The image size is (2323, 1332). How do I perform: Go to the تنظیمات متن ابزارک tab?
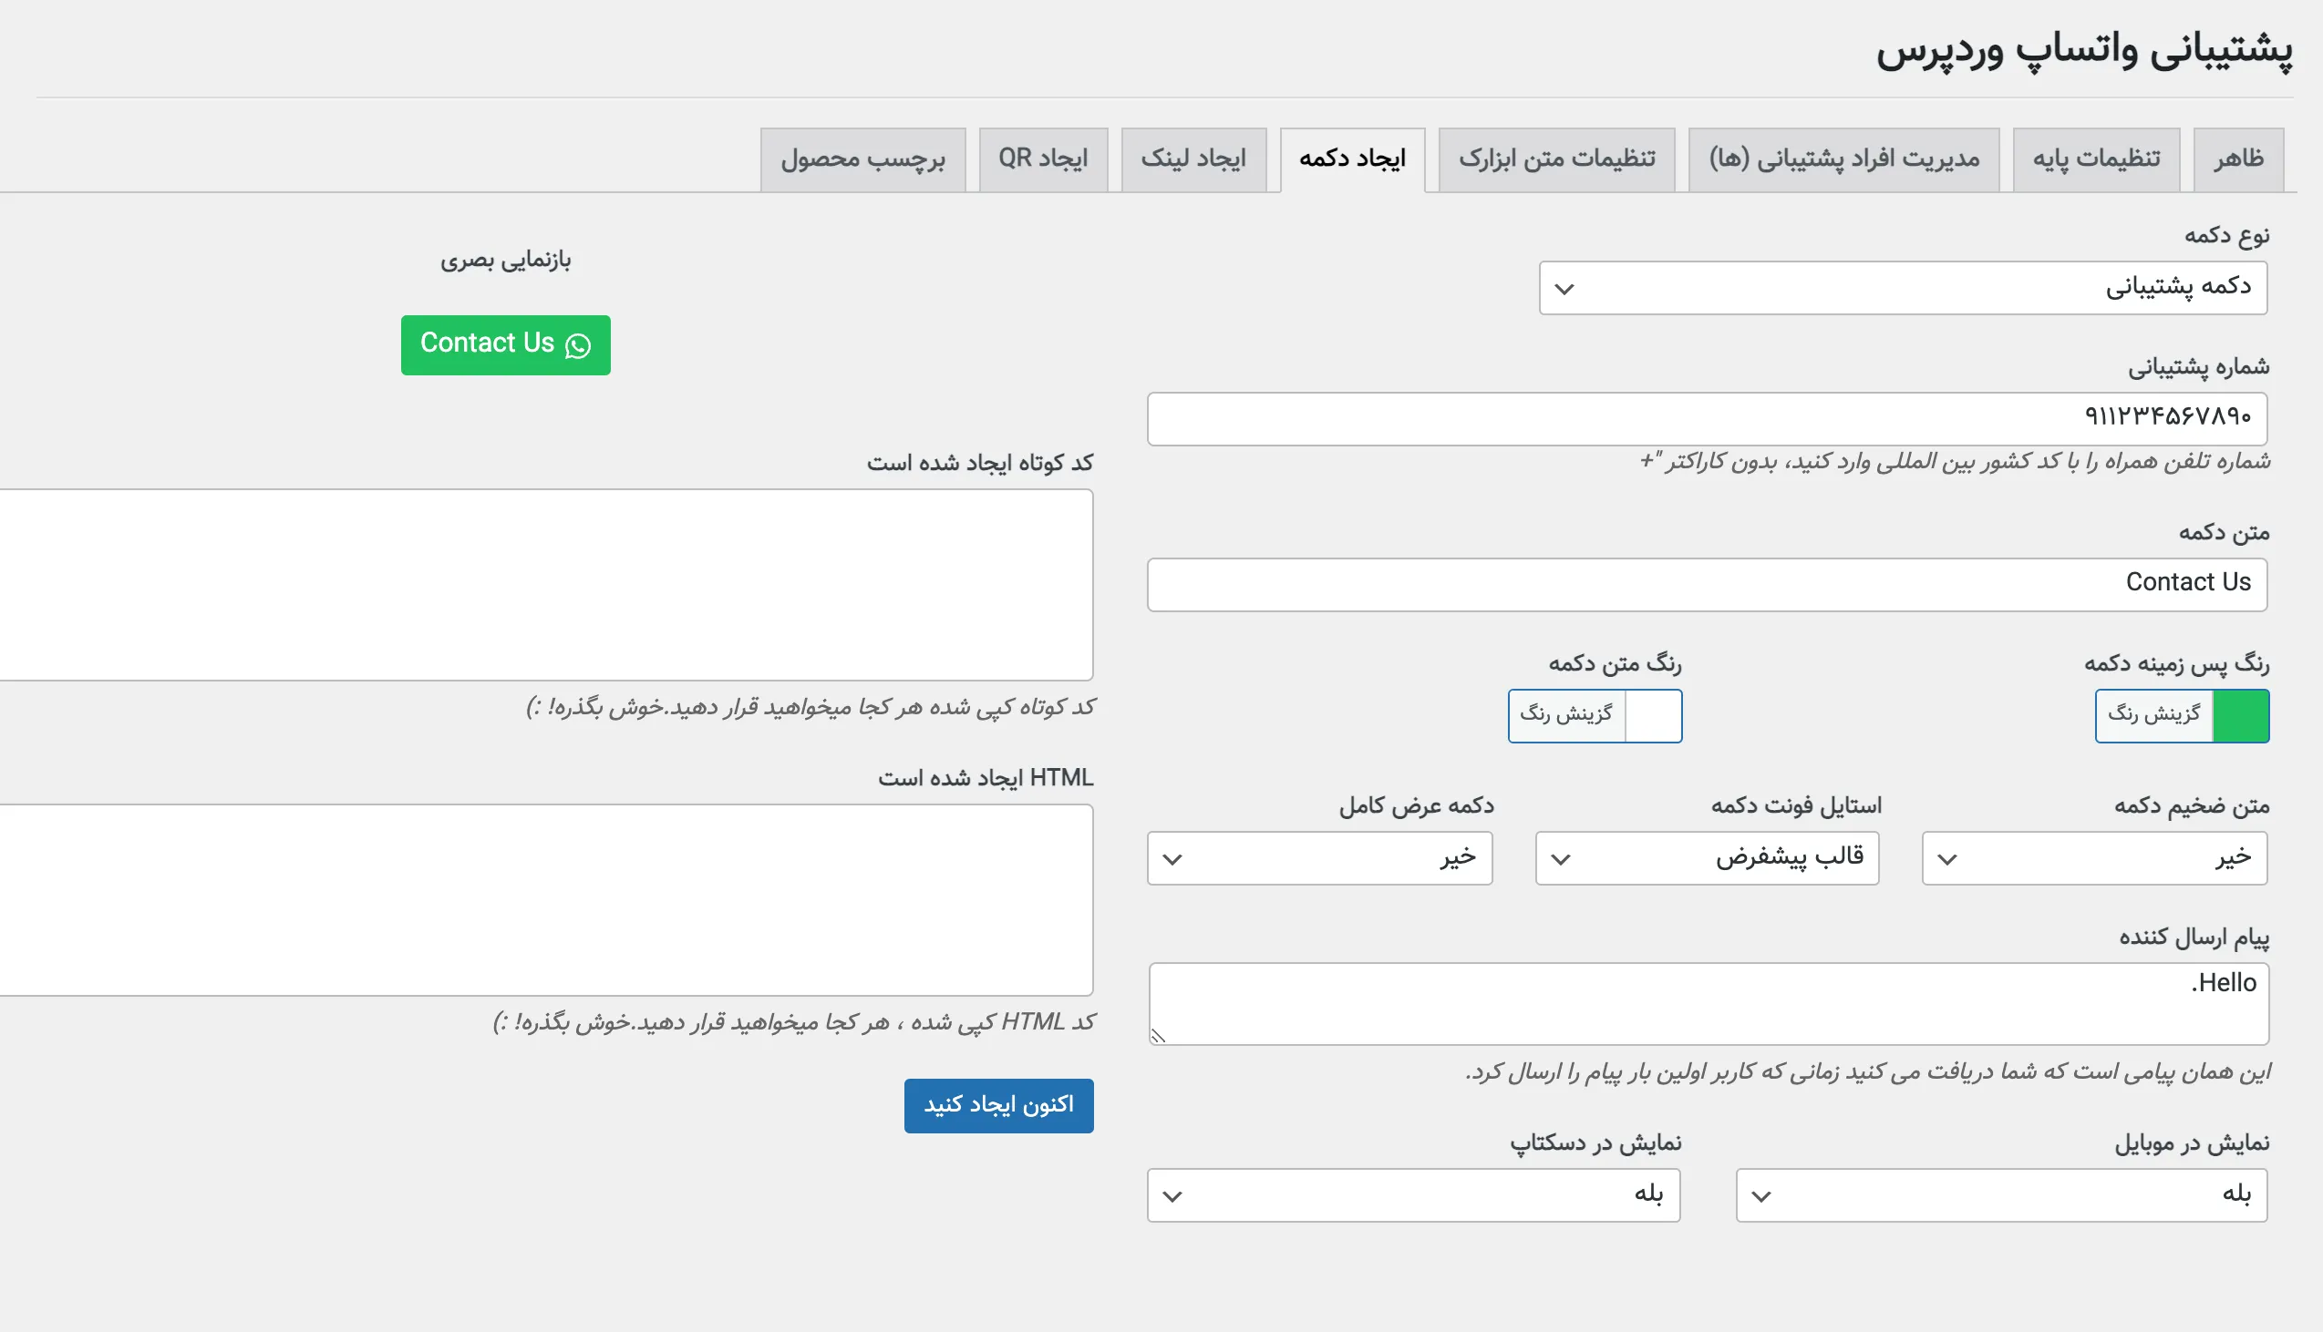1557,159
